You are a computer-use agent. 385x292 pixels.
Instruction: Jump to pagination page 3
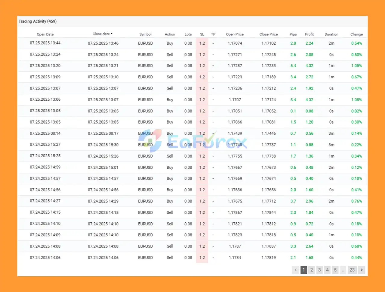click(319, 270)
